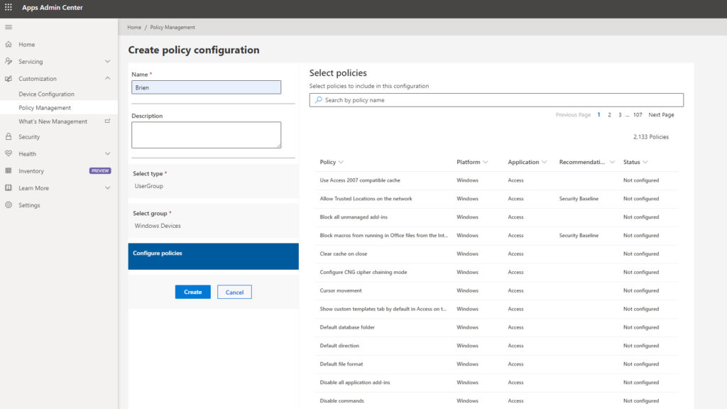This screenshot has height=409, width=727.
Task: Select policy Default file format
Action: (x=341, y=364)
